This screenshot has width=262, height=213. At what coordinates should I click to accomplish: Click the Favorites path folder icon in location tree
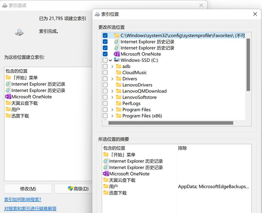116,35
